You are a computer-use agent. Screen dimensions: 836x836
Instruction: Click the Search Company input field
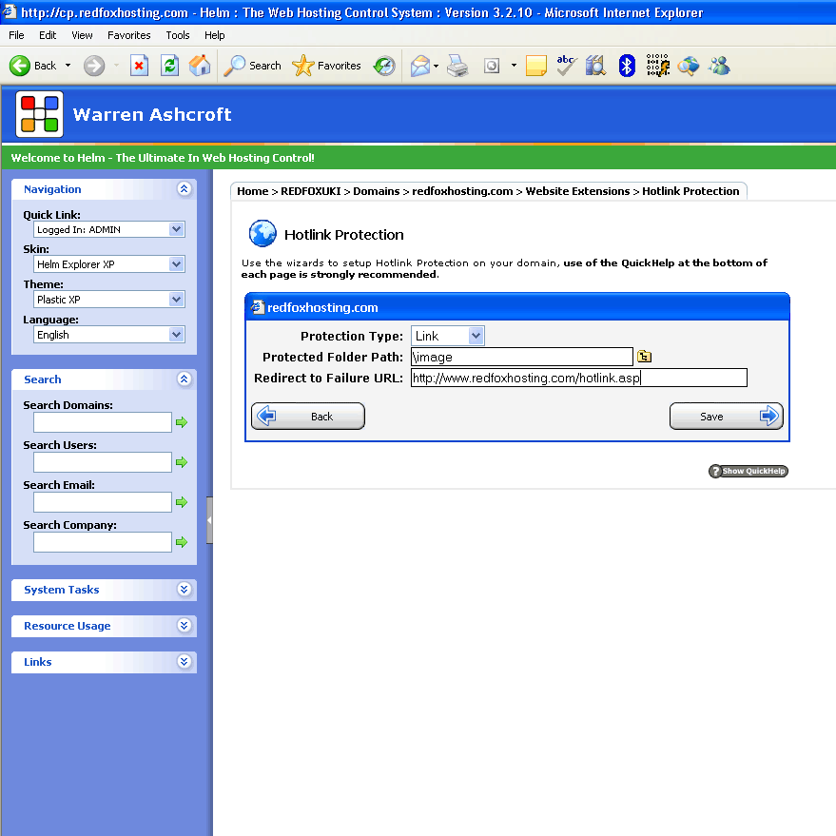click(103, 542)
